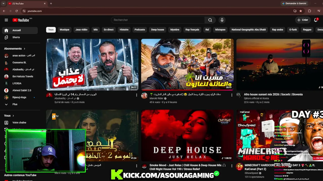Start voice search with the microphone

point(222,20)
